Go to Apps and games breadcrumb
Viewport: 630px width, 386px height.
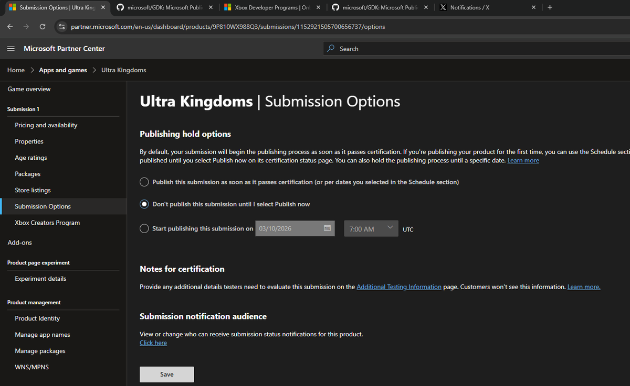tap(63, 70)
